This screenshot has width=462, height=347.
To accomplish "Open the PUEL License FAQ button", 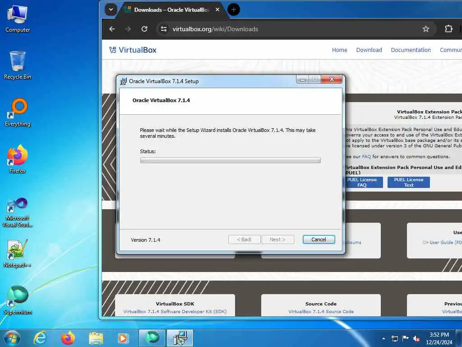I will pyautogui.click(x=362, y=182).
